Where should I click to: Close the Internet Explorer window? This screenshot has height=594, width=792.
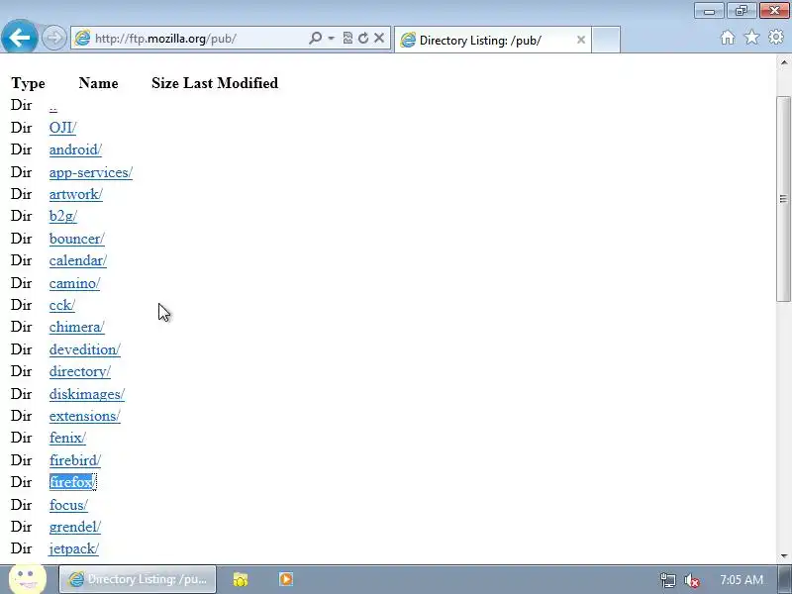tap(774, 11)
